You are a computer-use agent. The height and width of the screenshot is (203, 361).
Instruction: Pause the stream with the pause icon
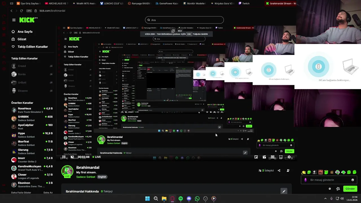(64, 157)
